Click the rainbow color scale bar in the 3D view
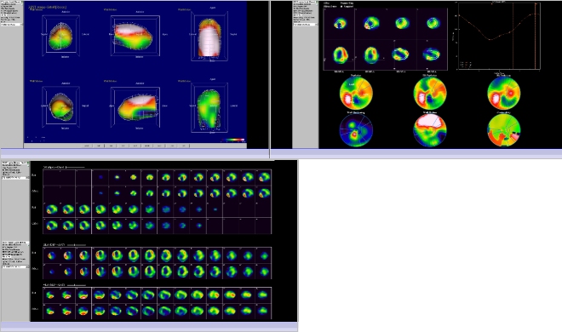The height and width of the screenshot is (332, 562). click(233, 140)
